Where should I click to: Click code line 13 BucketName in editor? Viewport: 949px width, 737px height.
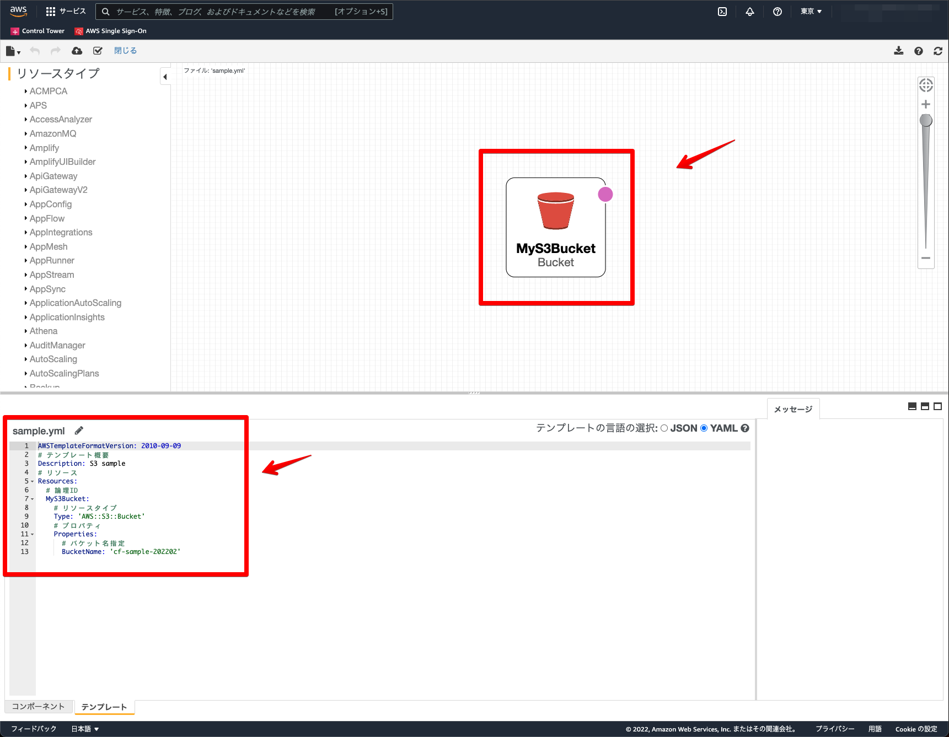pos(121,552)
